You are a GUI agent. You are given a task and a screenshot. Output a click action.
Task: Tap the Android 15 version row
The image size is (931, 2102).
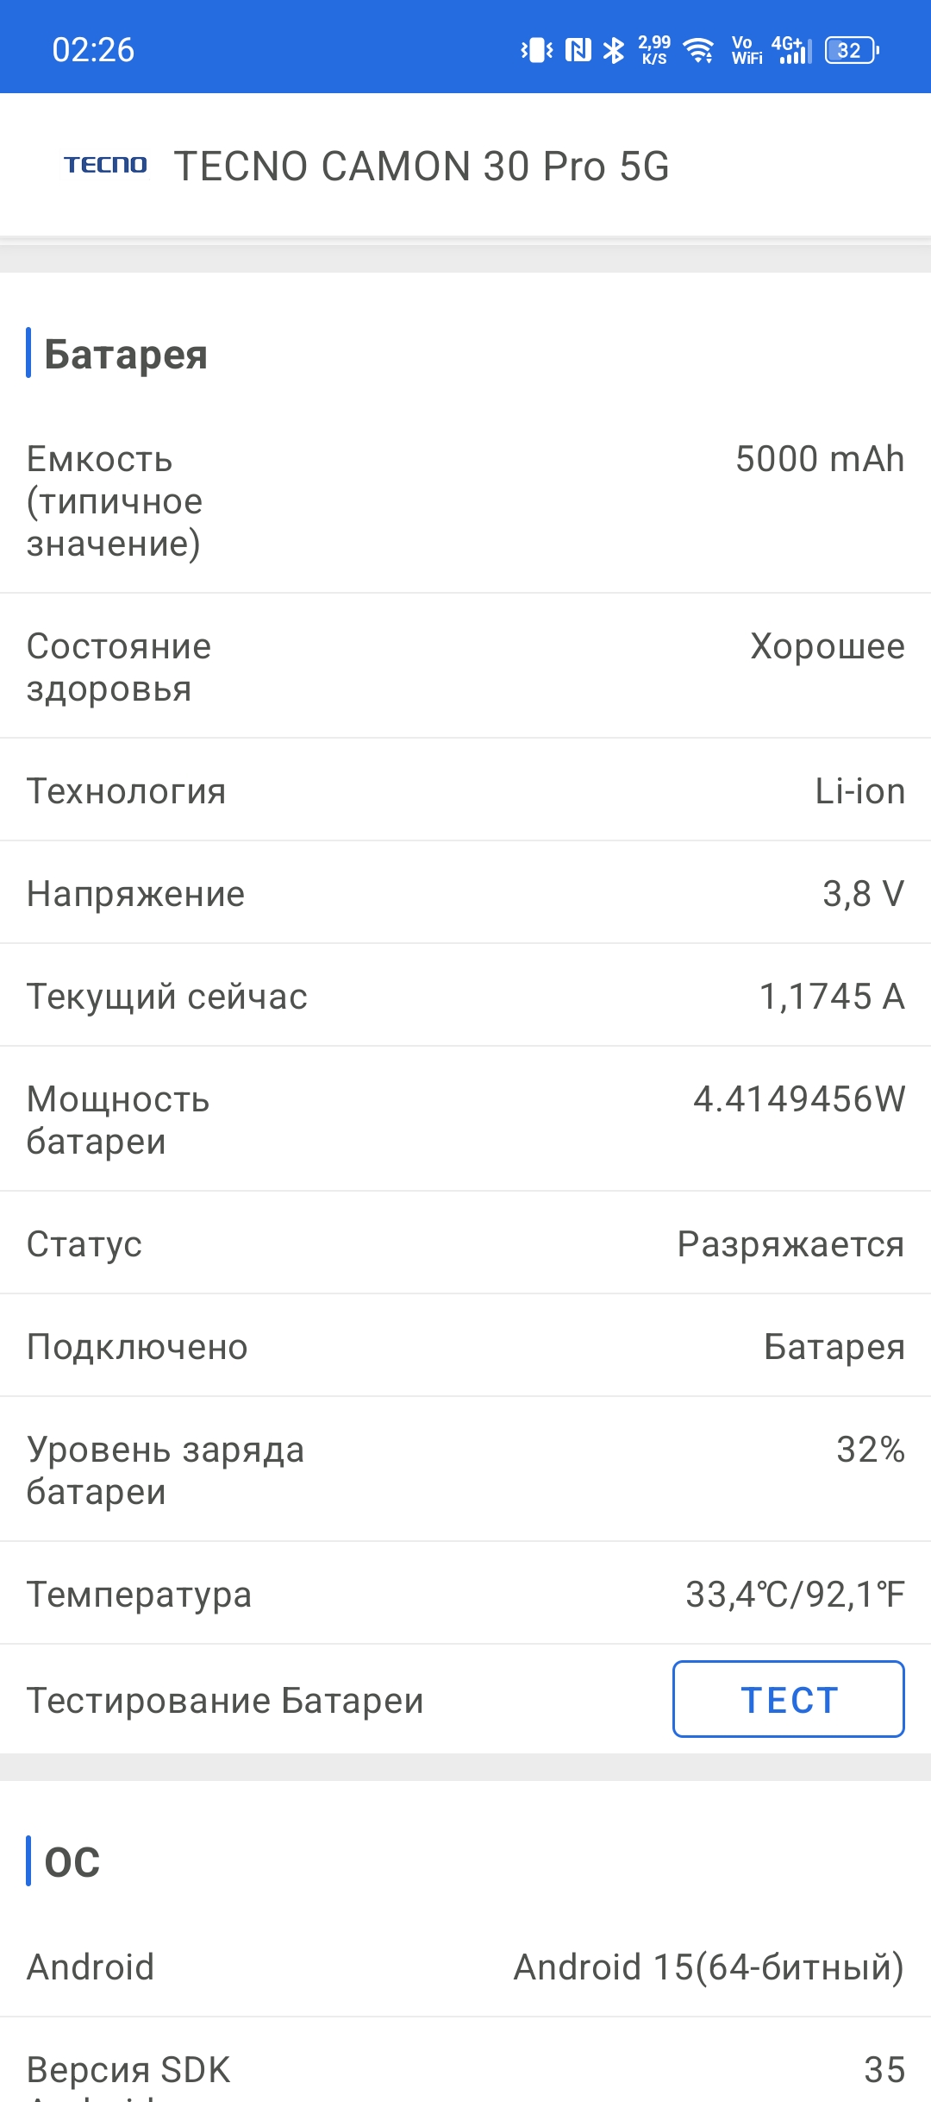point(465,1967)
